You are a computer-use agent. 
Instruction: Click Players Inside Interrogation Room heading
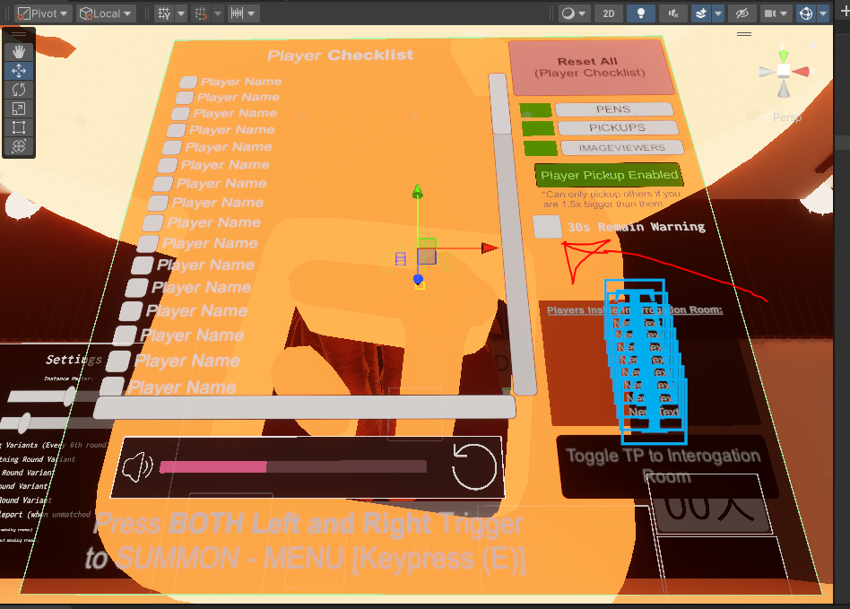(x=634, y=310)
